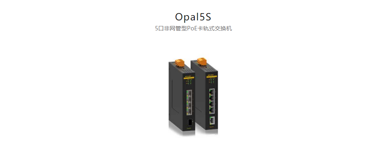Click the orange terminal block on right switch
Image resolution: width=386 pixels, height=163 pixels.
(202, 62)
